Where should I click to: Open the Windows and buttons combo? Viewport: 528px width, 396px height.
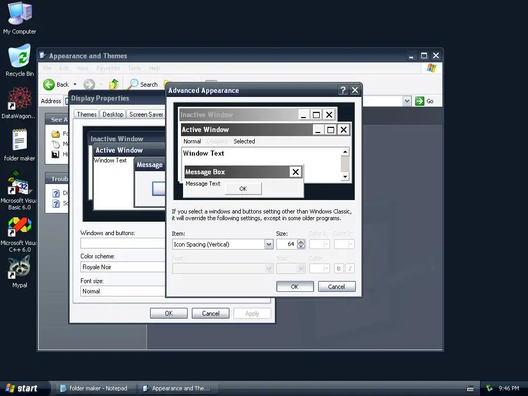pyautogui.click(x=123, y=243)
